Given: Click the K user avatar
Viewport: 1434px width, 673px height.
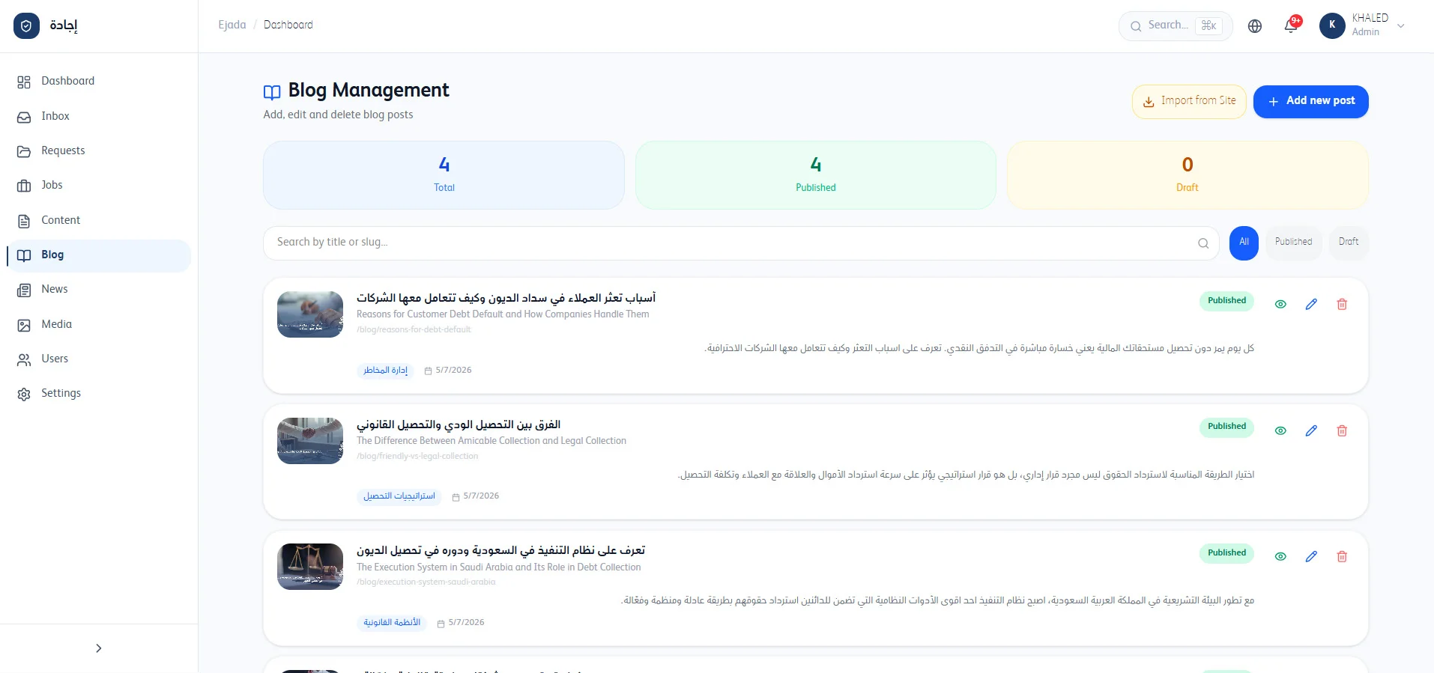Looking at the screenshot, I should tap(1332, 25).
